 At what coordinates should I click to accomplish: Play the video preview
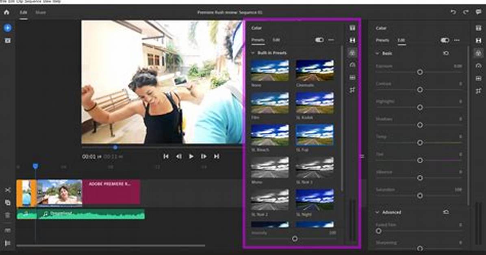click(191, 156)
